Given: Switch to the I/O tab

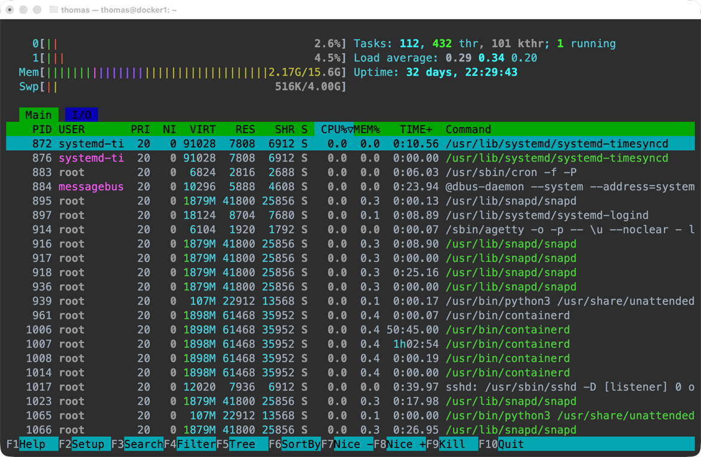Looking at the screenshot, I should tap(81, 115).
